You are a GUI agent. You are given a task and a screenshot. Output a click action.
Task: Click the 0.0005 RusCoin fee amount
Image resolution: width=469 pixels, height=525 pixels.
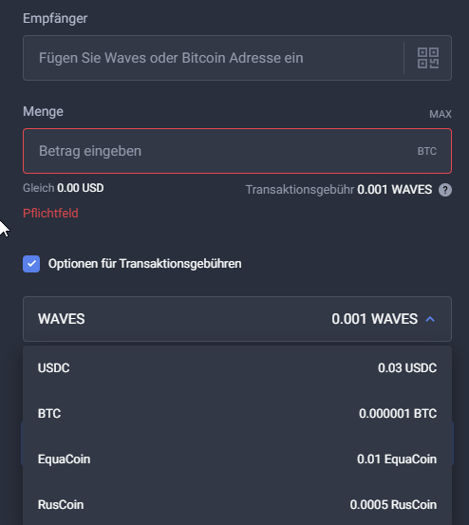[393, 504]
